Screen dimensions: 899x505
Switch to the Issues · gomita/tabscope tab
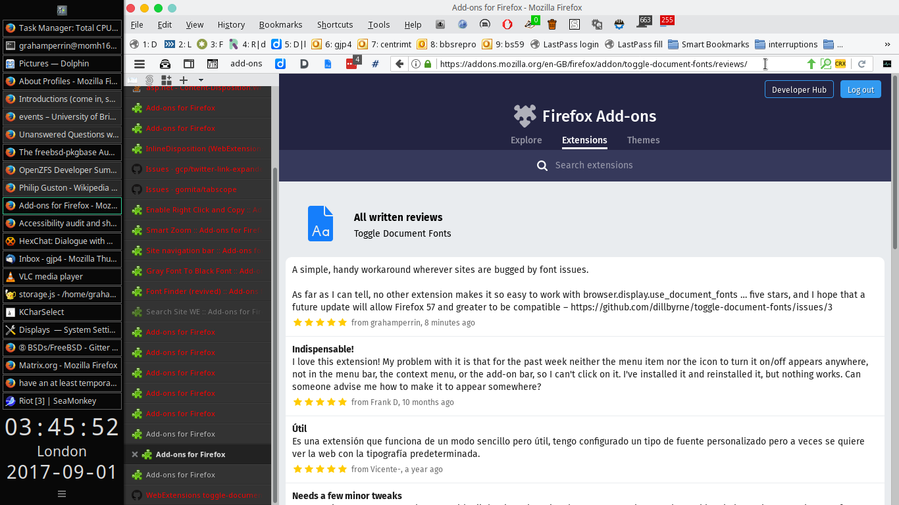(x=198, y=189)
